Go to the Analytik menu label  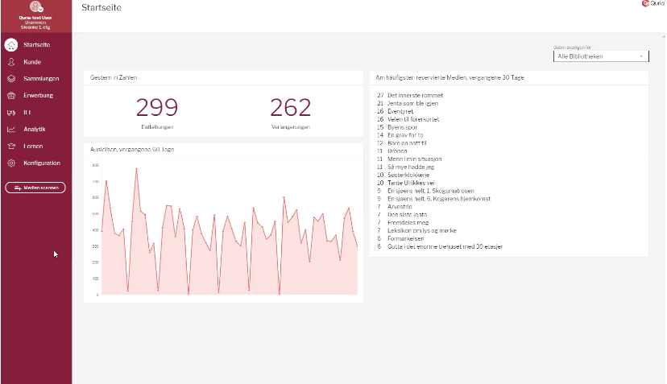tap(35, 130)
